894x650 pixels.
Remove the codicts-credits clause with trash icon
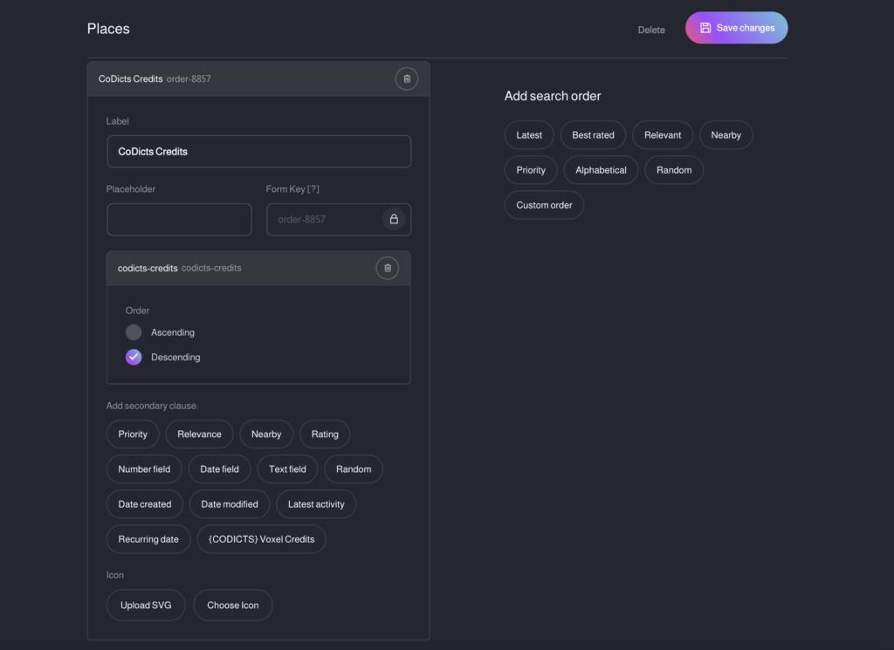(x=387, y=268)
